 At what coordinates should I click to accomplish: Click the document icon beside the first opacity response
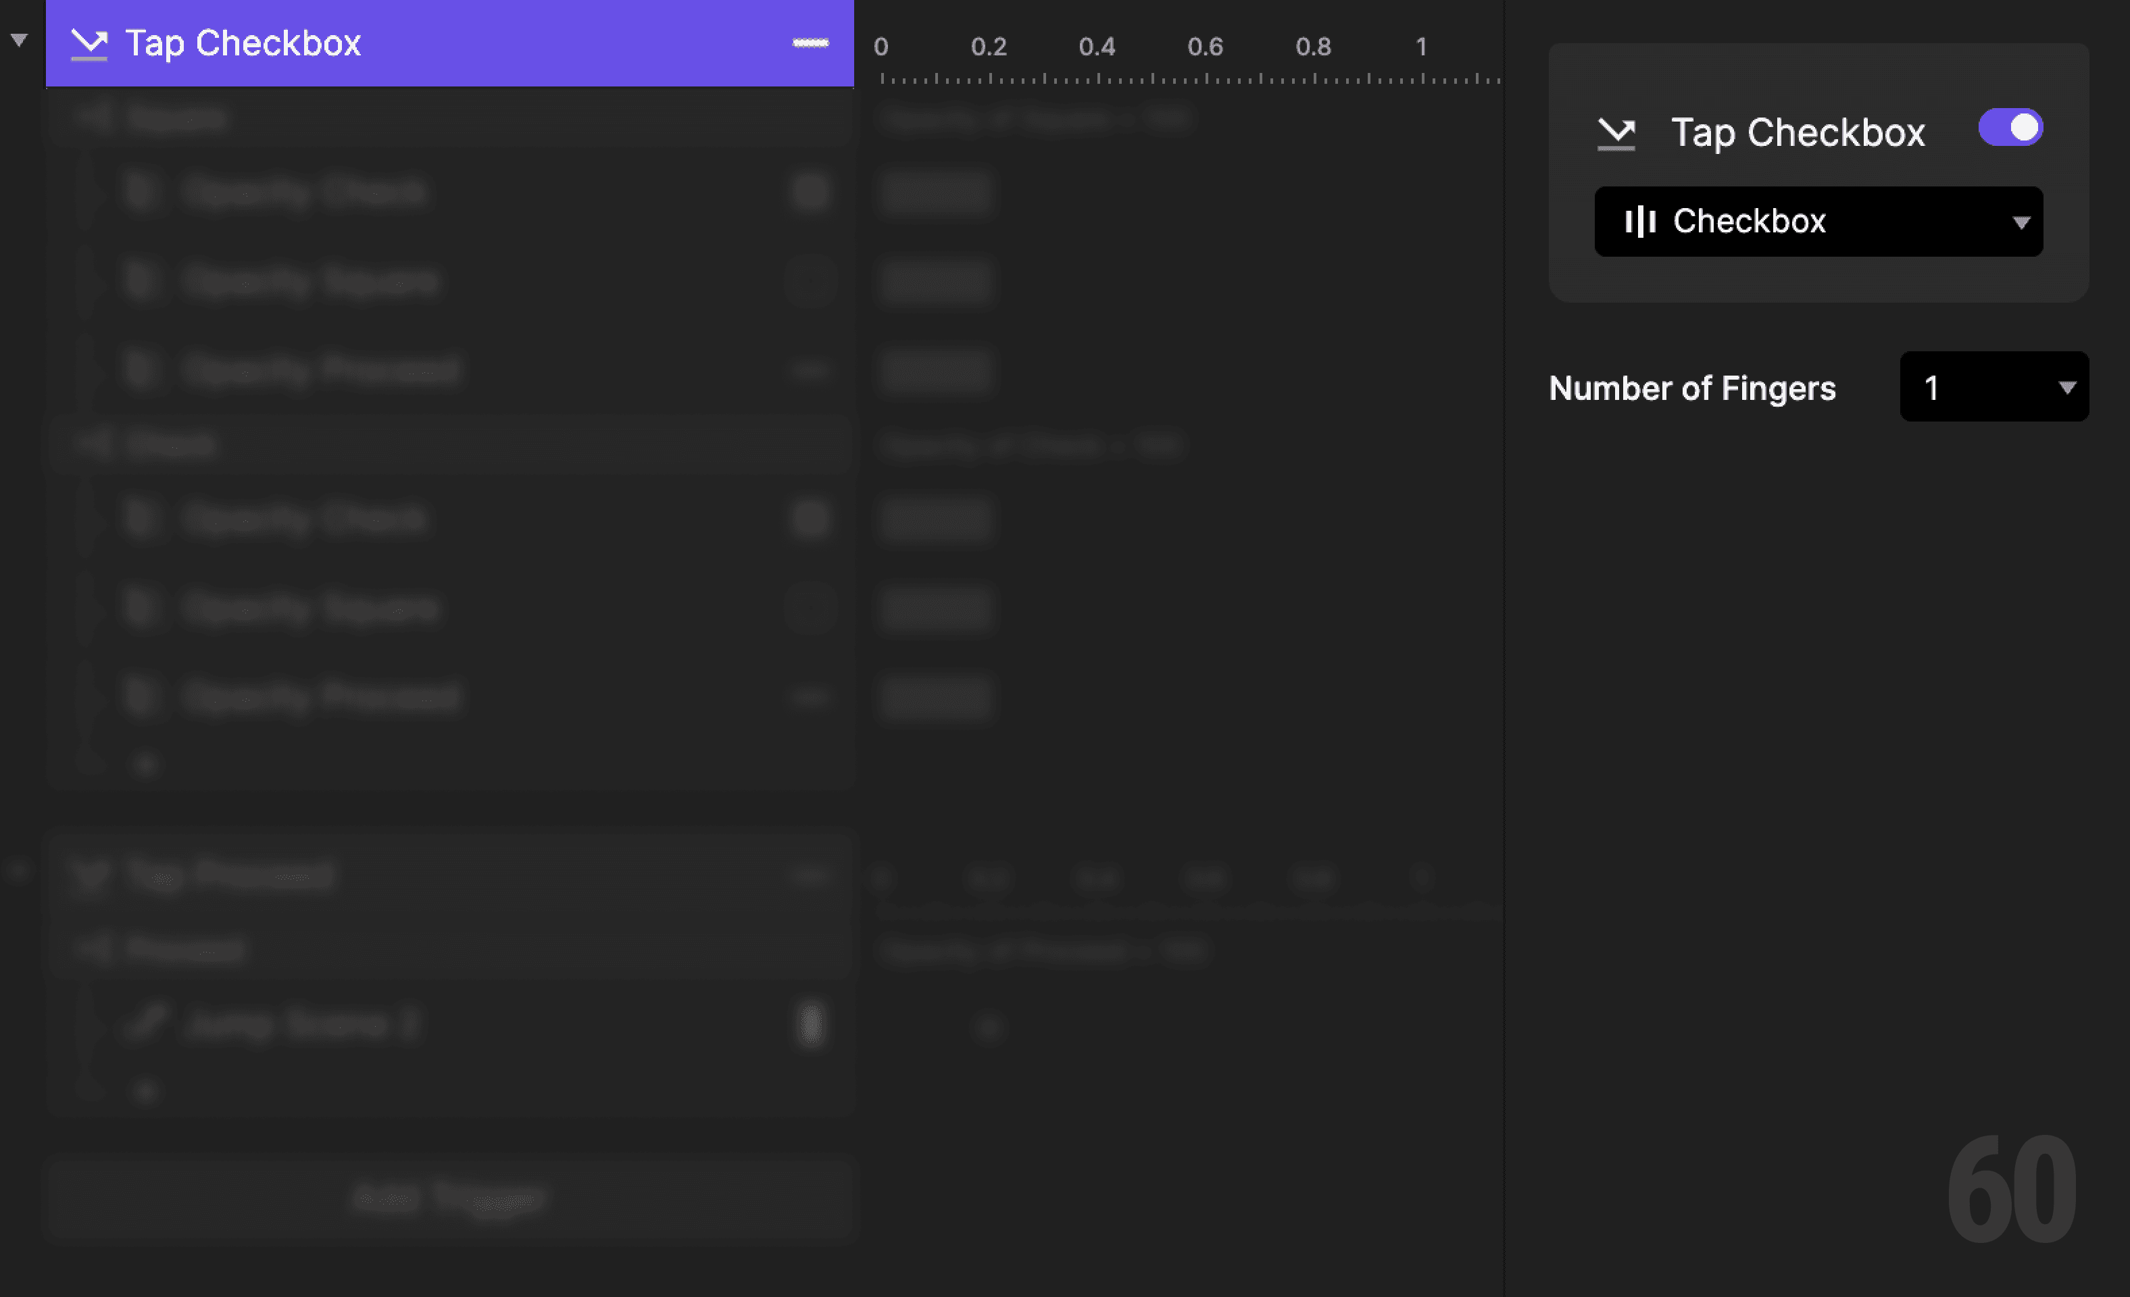tap(141, 191)
